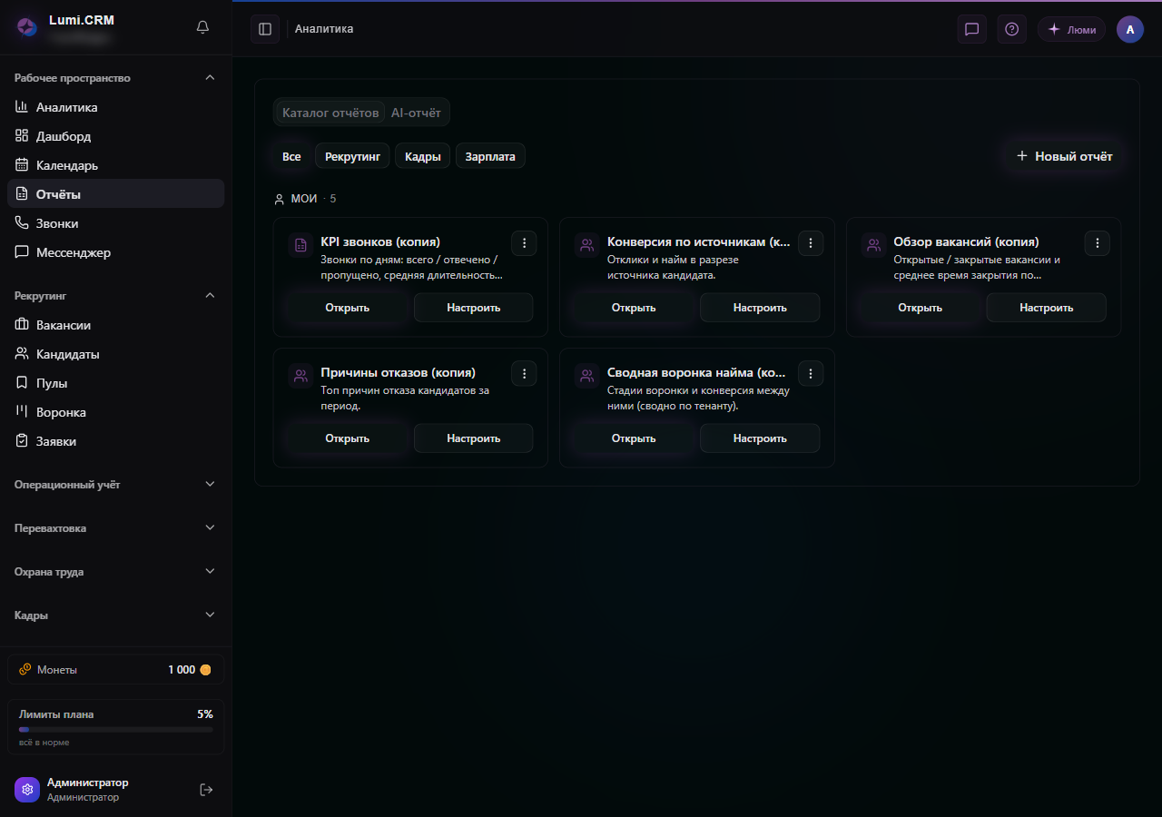Click Настроить on Конверсия по источникам card
Viewport: 1162px width, 817px height.
(x=760, y=308)
